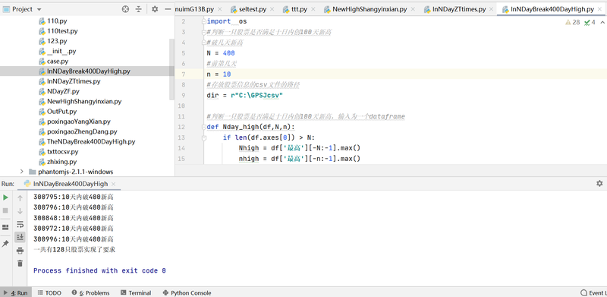Click the restore layout icon in Run panel
This screenshot has height=297, width=607.
point(5,227)
